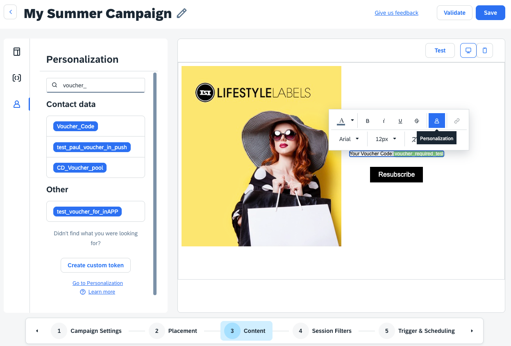Click the voucher_required_test token in text
The image size is (511, 346).
pyautogui.click(x=418, y=154)
